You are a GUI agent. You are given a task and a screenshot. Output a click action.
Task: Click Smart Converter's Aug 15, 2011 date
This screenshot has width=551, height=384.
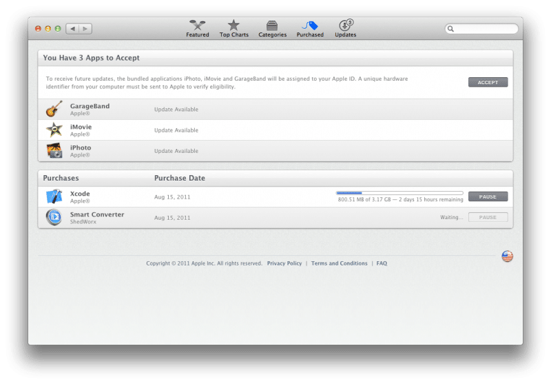click(172, 218)
